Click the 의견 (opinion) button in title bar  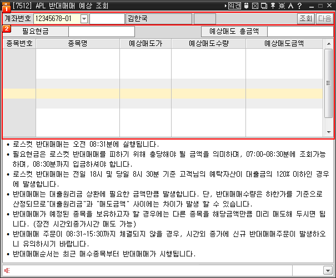tap(234, 6)
